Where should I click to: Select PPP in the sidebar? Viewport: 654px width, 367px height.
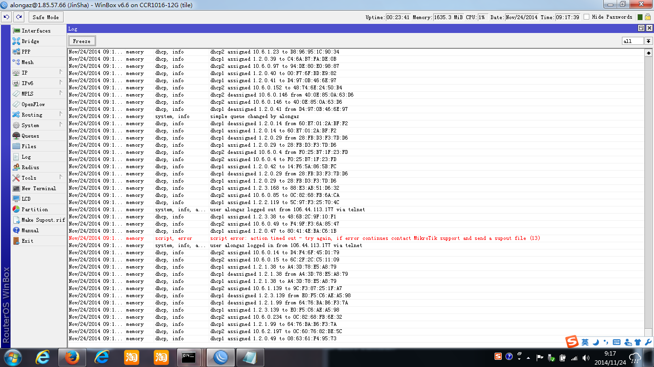coord(38,52)
